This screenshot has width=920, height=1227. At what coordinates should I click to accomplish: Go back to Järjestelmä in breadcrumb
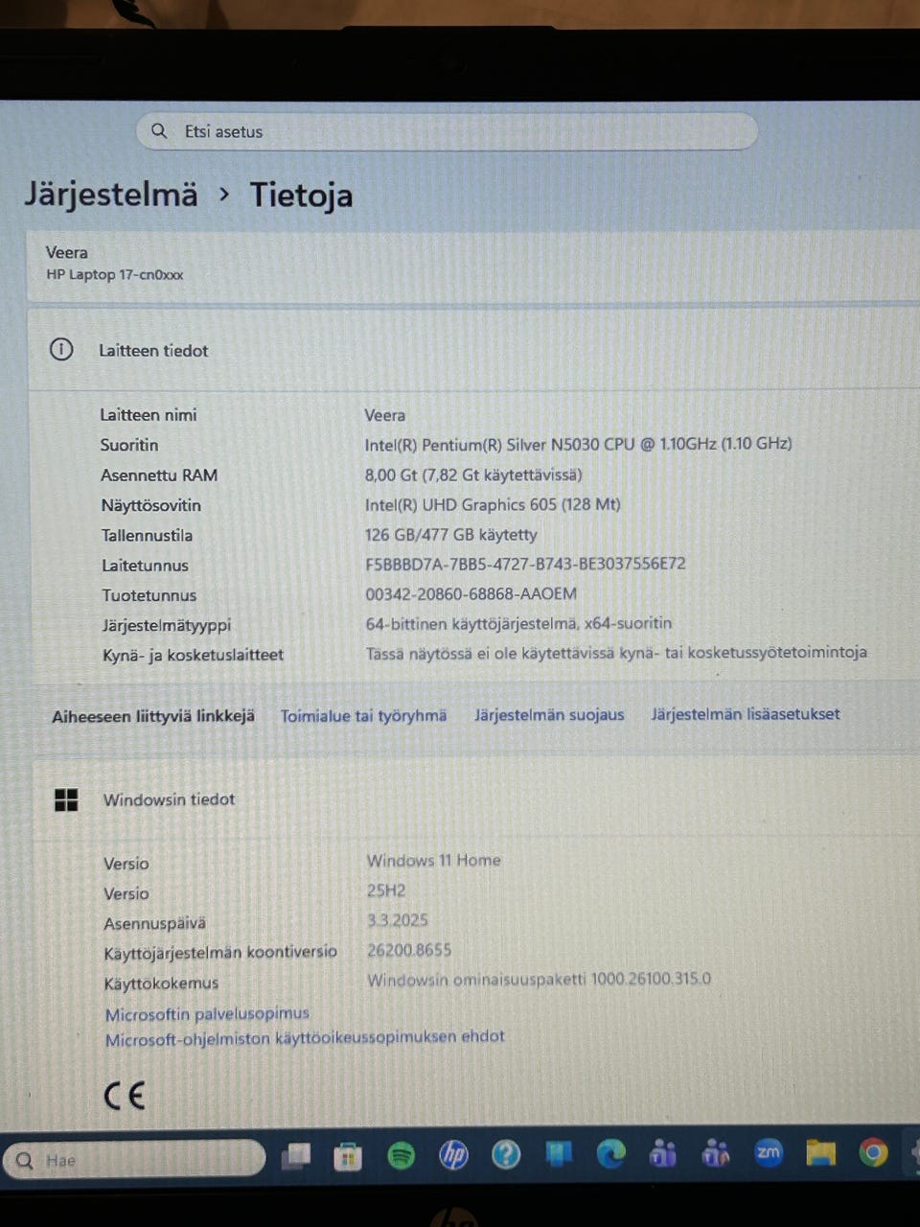[111, 195]
